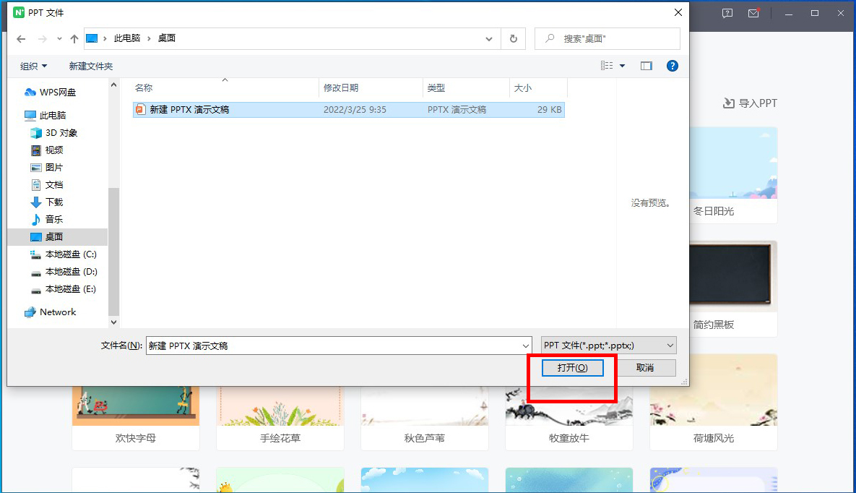Select 此电脑 in the navigation pane
This screenshot has width=856, height=493.
pos(54,115)
